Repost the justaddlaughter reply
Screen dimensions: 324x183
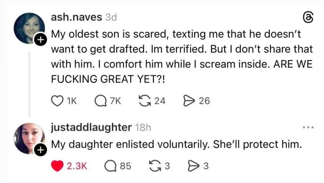tap(155, 166)
